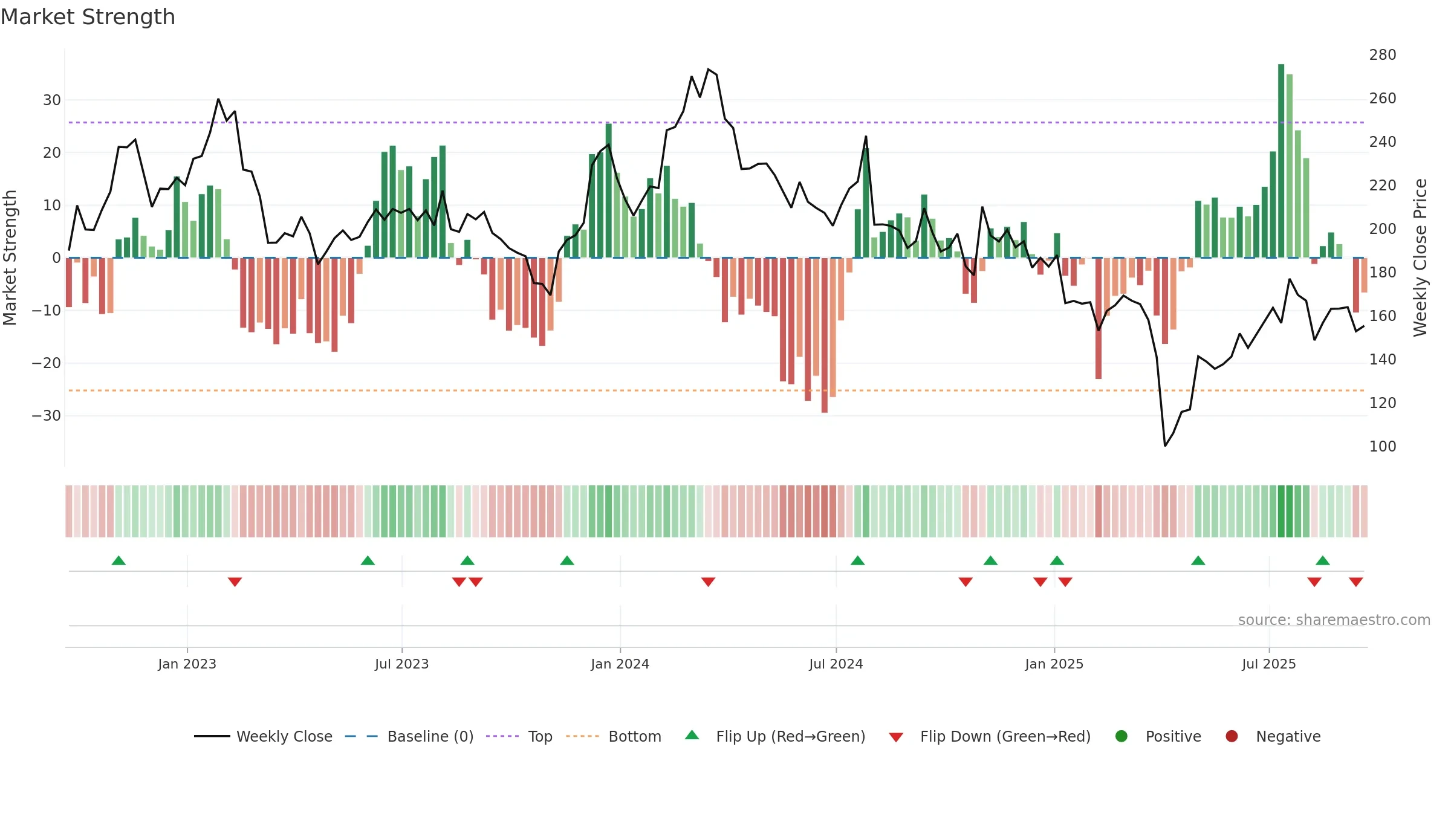Viewport: 1451px width, 816px height.
Task: Click the vertical Market Strength axis title
Action: [10, 257]
